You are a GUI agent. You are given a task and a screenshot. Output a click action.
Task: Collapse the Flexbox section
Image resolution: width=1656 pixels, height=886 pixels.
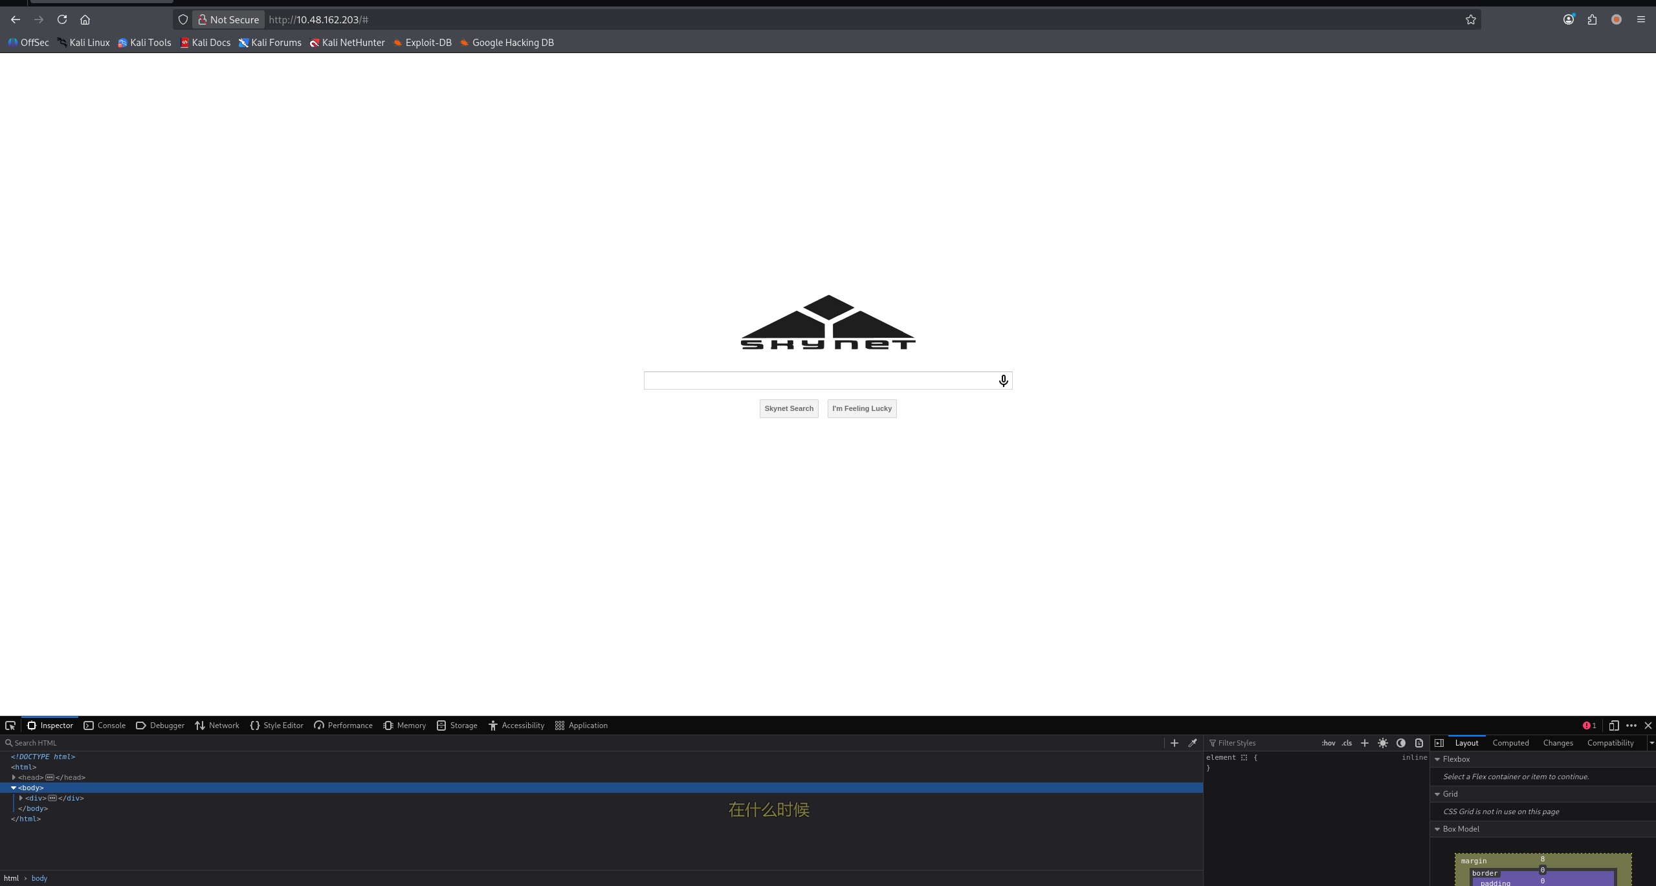(1437, 759)
